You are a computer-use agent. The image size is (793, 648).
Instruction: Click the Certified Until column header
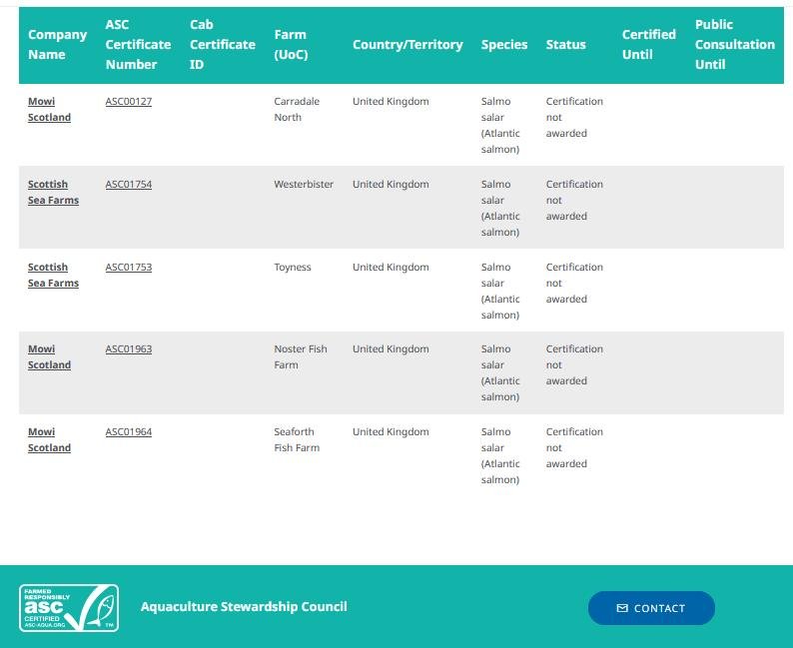point(648,45)
